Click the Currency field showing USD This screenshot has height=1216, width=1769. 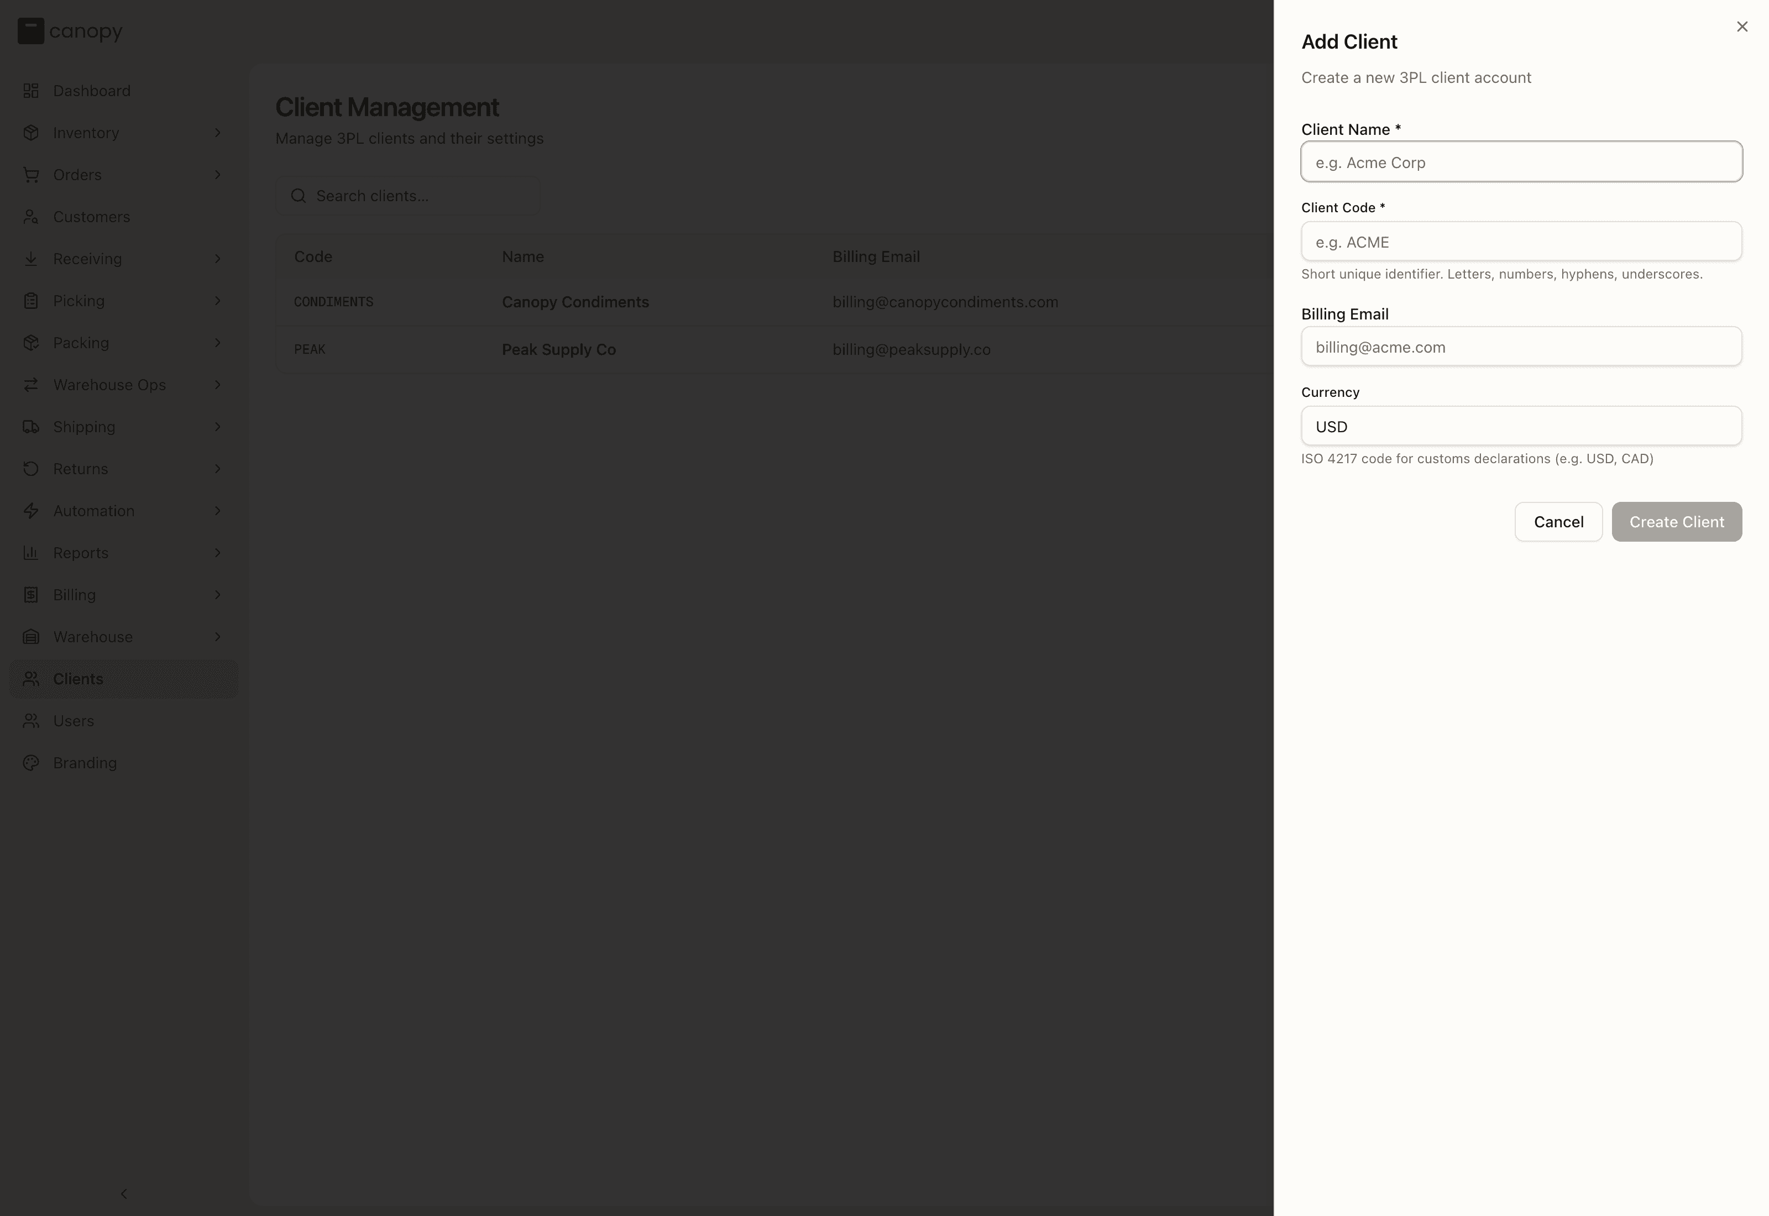tap(1521, 426)
